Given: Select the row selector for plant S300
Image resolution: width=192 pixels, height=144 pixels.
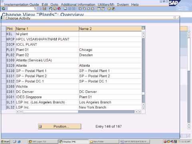Looking at the screenshot, I should pyautogui.click(x=4, y=60).
